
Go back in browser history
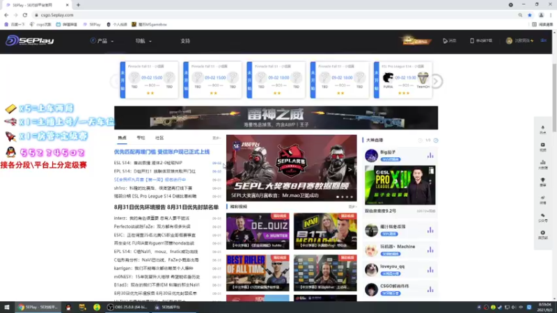(x=6, y=15)
